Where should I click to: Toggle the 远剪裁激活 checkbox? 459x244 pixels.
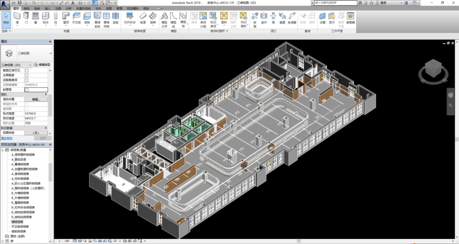coord(27,80)
